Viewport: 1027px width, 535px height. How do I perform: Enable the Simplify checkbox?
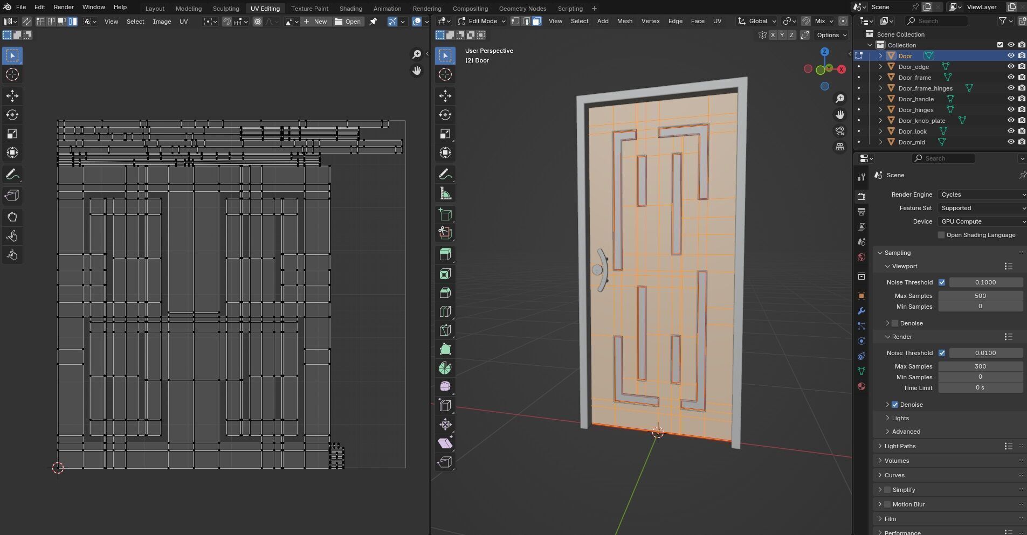(x=887, y=490)
